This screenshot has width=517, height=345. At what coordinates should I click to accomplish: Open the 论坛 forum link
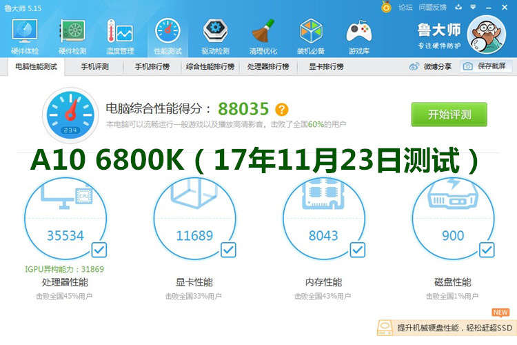click(x=405, y=8)
